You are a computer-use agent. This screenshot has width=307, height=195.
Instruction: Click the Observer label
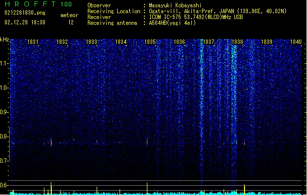[x=99, y=5]
